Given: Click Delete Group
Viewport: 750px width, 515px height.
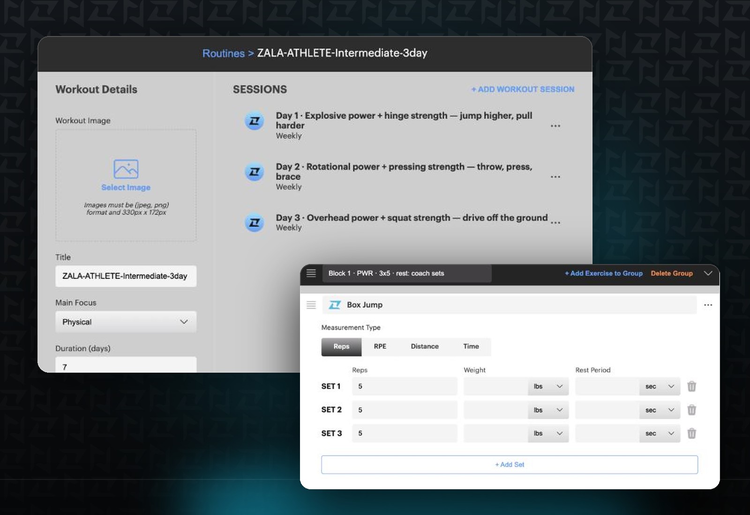Looking at the screenshot, I should (672, 273).
